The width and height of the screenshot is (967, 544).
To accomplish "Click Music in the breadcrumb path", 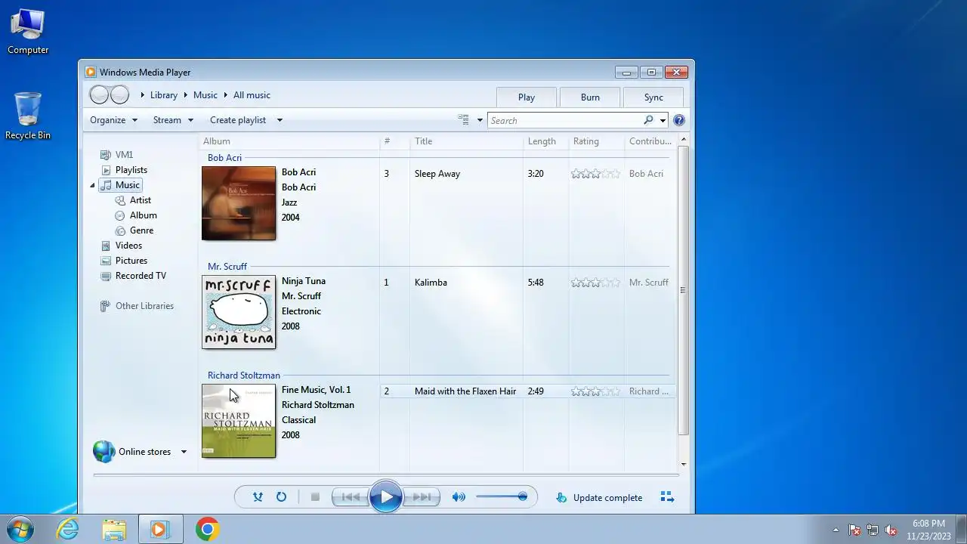I will (205, 95).
